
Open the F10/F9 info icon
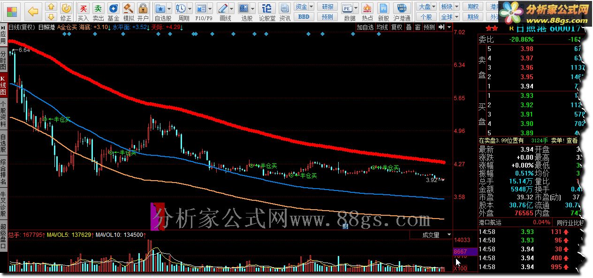201,8
